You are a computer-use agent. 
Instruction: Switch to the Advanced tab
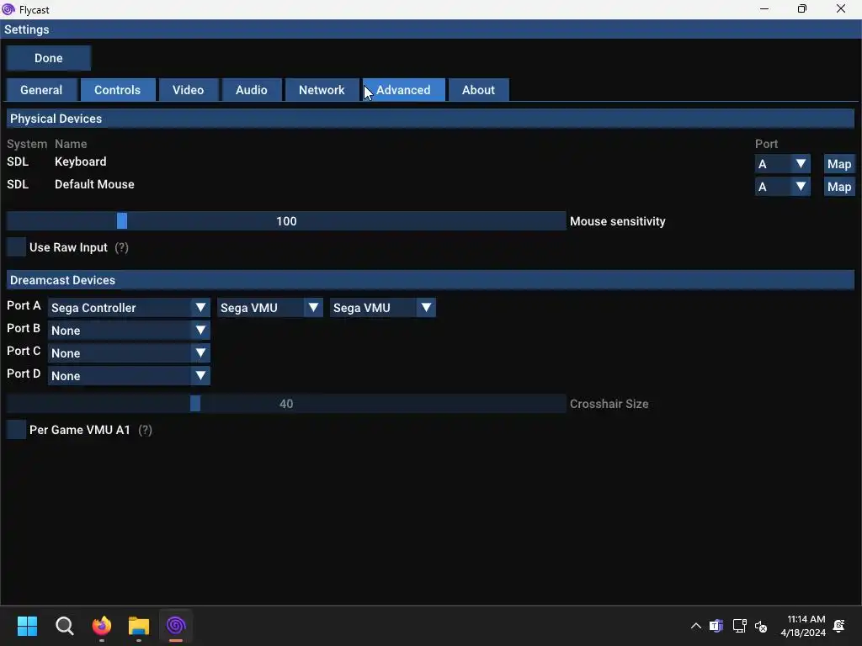tap(403, 90)
